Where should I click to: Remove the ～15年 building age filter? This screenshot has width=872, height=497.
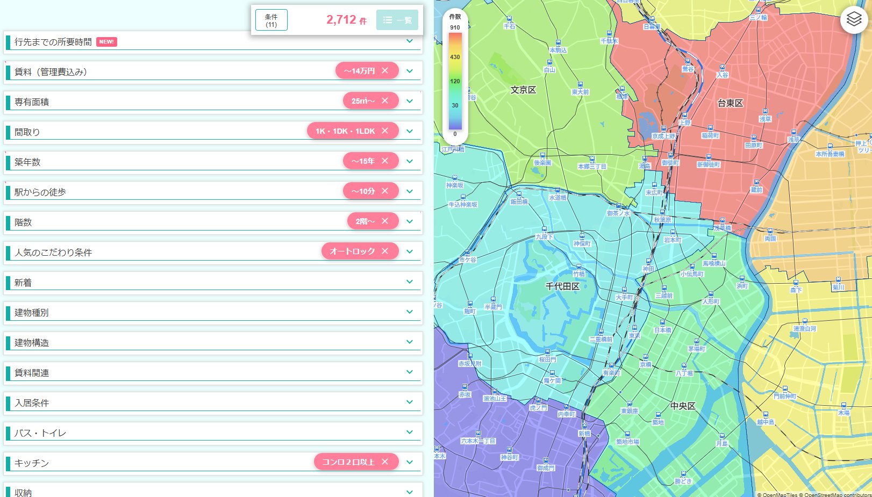[385, 161]
